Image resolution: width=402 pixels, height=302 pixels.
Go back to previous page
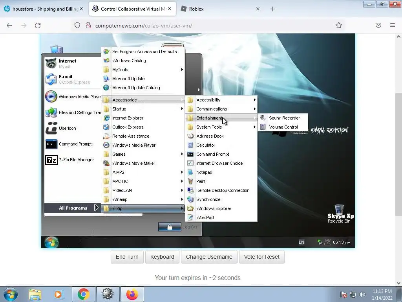point(9,26)
